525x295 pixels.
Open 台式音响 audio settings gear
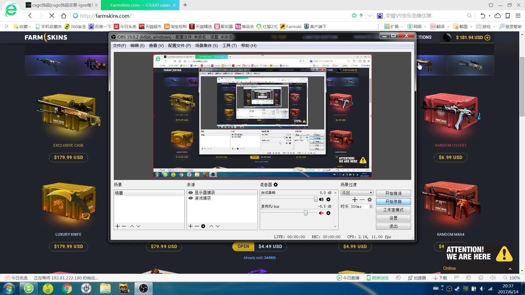point(328,199)
